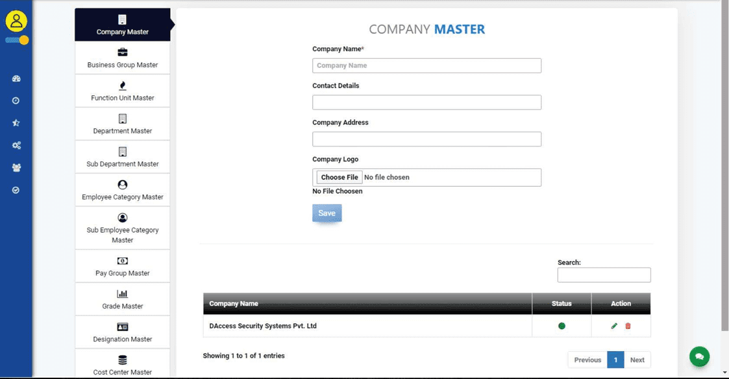729x379 pixels.
Task: Click the Company Name input field
Action: [426, 65]
